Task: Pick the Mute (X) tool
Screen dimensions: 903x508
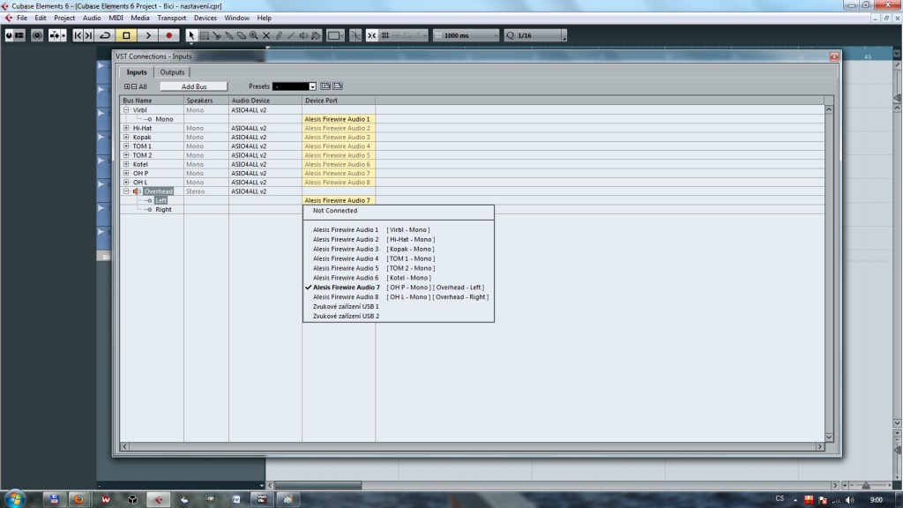Action: (x=266, y=35)
